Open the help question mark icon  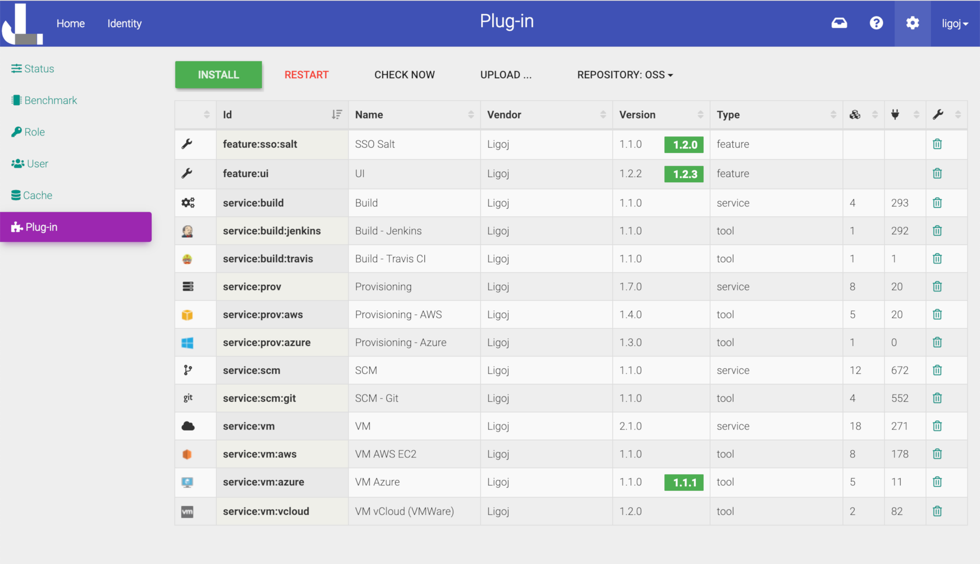876,23
